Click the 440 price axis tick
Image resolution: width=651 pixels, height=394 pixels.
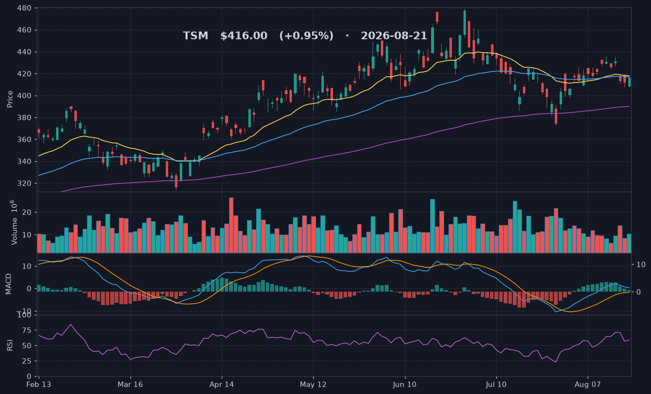coord(25,52)
